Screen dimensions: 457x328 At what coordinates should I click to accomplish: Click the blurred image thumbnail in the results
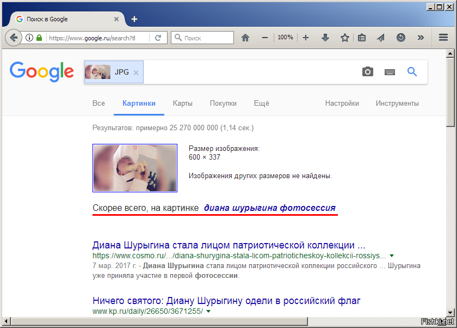tap(134, 168)
